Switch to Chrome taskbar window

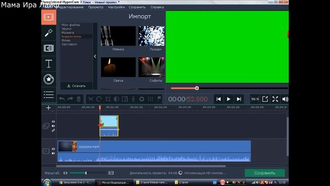[x=76, y=182]
